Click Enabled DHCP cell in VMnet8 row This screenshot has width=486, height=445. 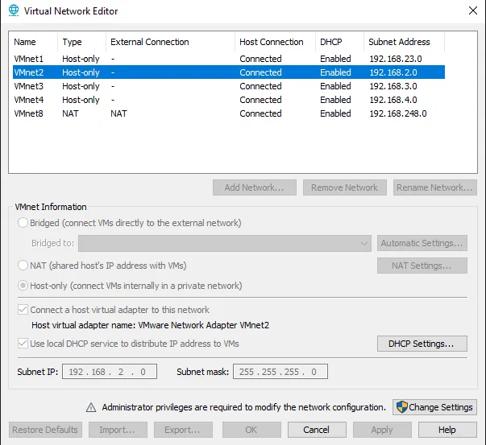[335, 113]
